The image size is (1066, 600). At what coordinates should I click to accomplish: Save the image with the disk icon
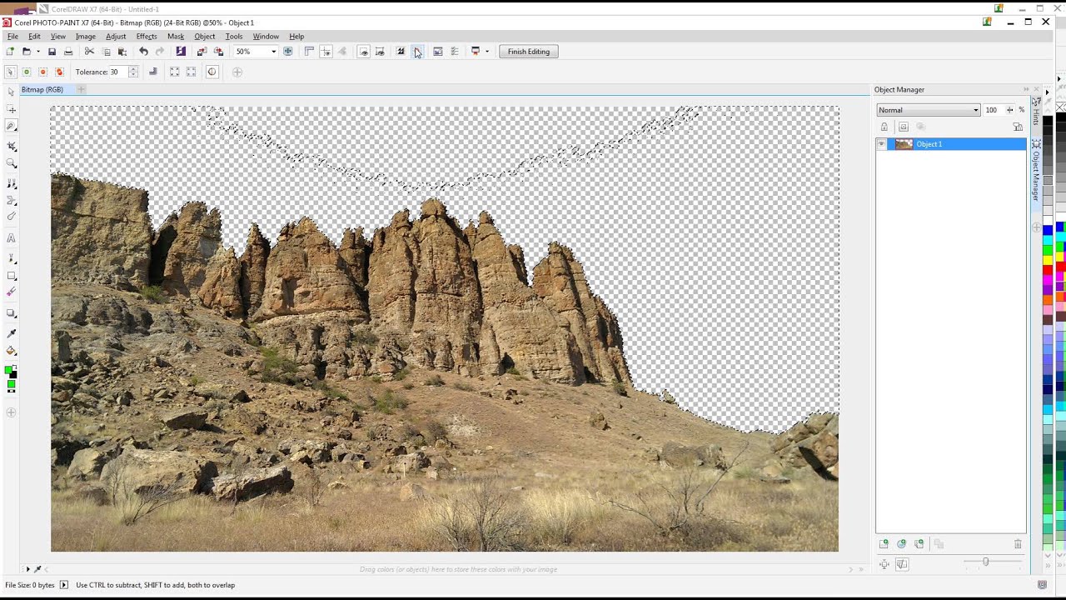pos(52,52)
